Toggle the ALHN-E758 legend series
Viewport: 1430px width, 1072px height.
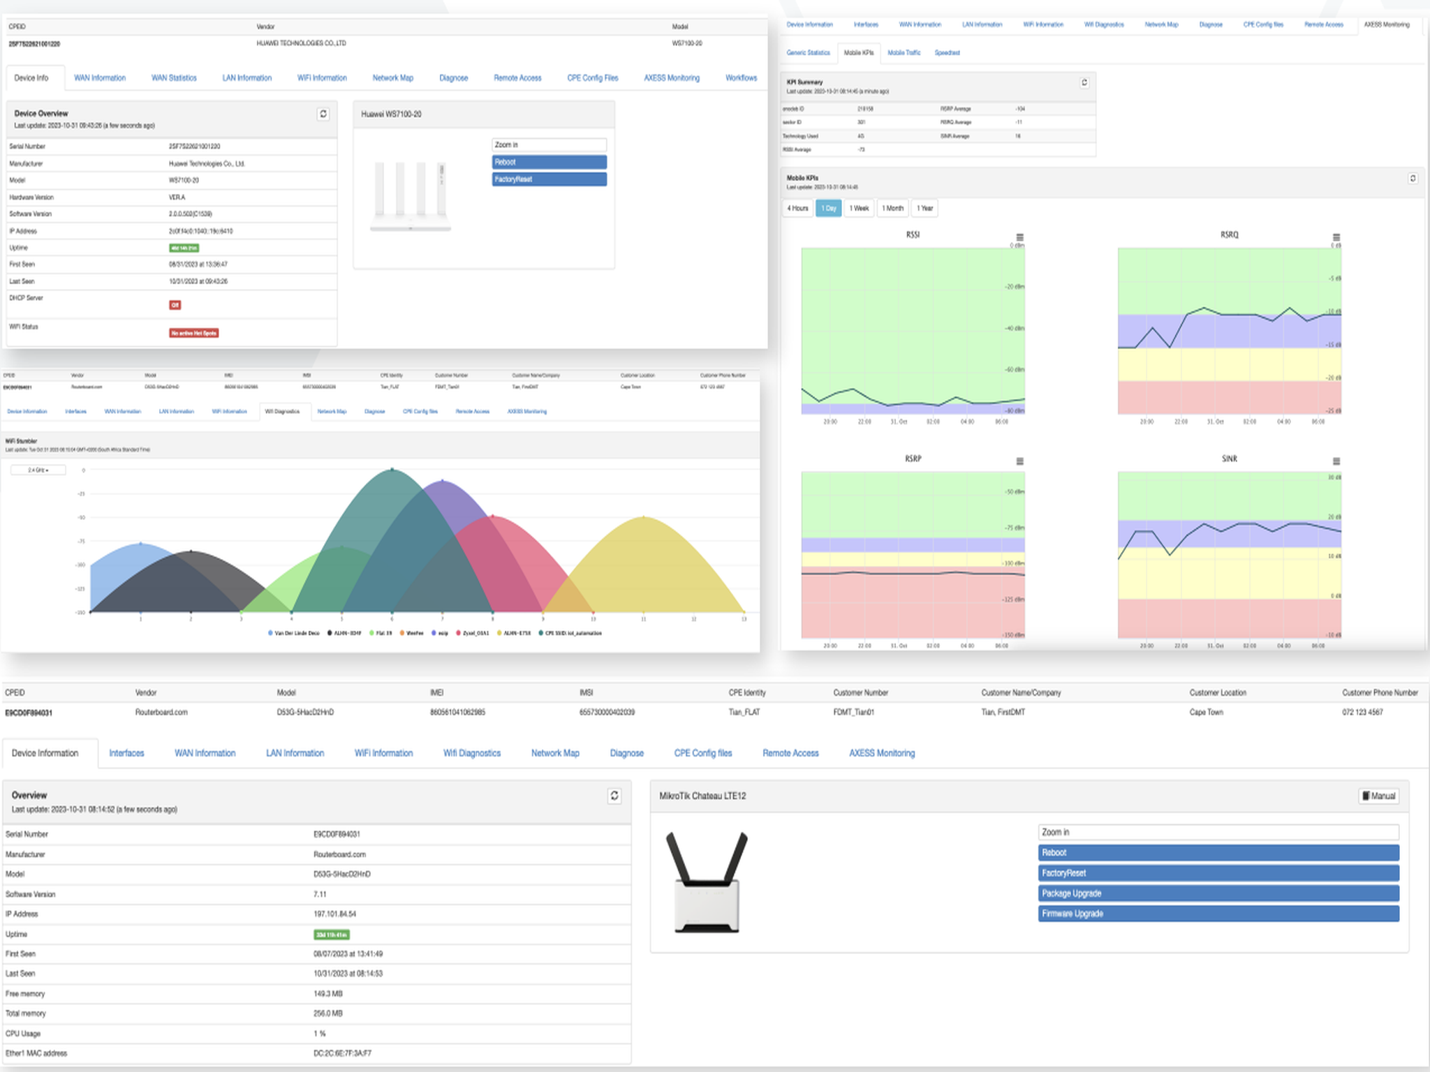[x=514, y=633]
